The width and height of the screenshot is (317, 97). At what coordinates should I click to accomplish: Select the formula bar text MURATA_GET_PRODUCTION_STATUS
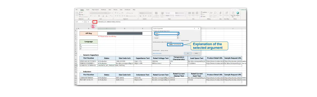pos(109,22)
